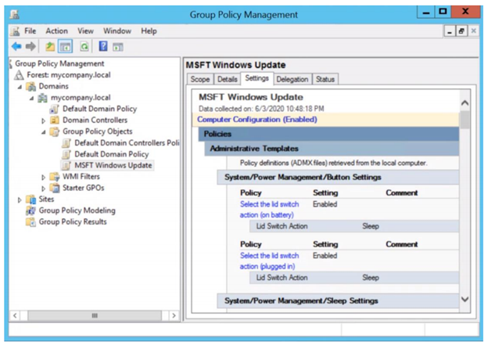Image resolution: width=488 pixels, height=345 pixels.
Task: Click the MSFT Windows Update GPO icon
Action: [66, 165]
